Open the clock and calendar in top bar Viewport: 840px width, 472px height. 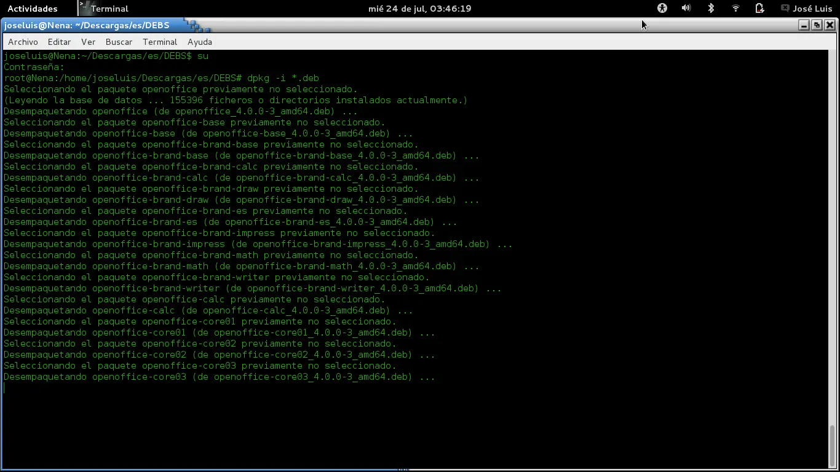tap(419, 9)
